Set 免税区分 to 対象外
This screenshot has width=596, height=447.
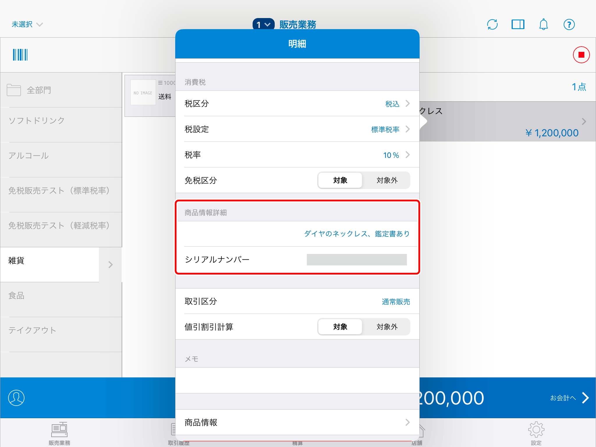click(x=387, y=180)
